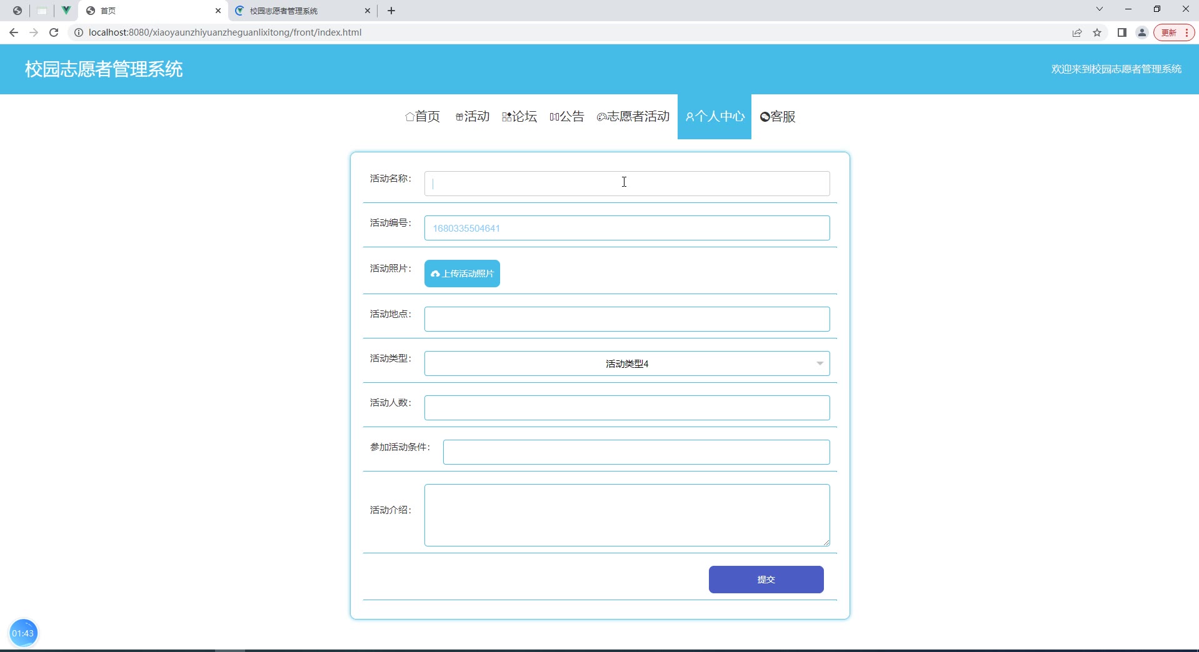Open 个人中心 navigation menu item
The height and width of the screenshot is (652, 1199).
pyautogui.click(x=715, y=116)
